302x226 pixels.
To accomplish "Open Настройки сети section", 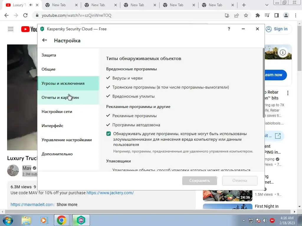I will pos(68,112).
